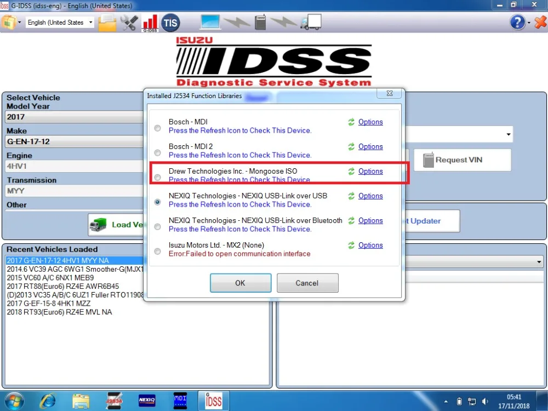
Task: Click the Request VIN button
Action: point(463,160)
